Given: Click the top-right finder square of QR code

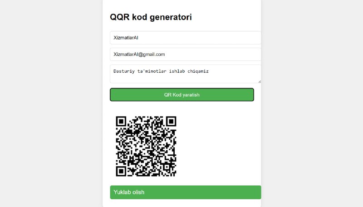Looking at the screenshot, I should coord(171,121).
